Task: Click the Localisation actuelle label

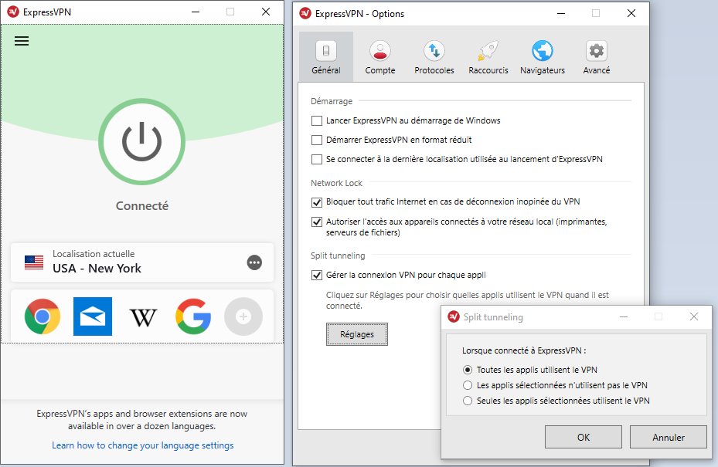Action: point(94,254)
